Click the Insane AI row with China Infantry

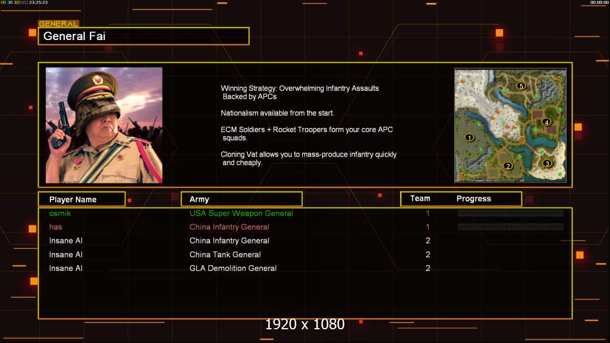[66, 241]
